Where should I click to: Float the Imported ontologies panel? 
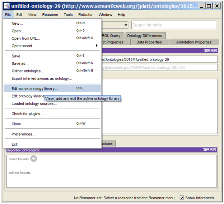click(x=211, y=150)
